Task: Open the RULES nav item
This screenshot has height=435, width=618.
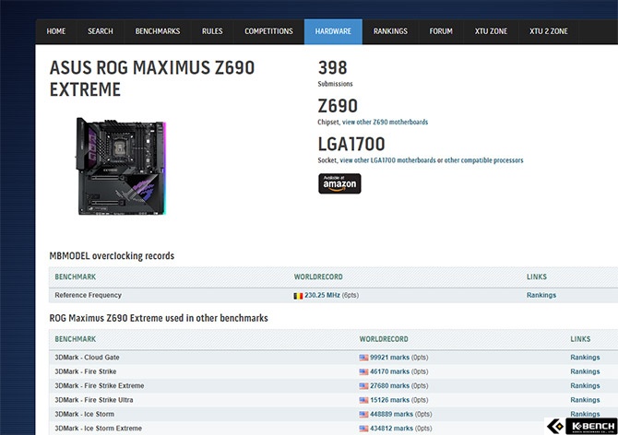Action: (212, 31)
